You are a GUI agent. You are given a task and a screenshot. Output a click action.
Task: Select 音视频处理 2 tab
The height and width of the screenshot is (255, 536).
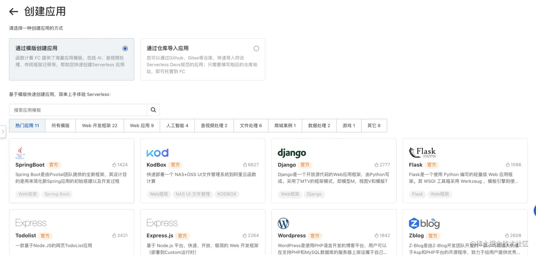click(214, 125)
